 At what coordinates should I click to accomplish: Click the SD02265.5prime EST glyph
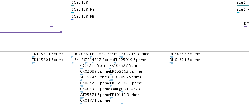[x=82, y=69]
